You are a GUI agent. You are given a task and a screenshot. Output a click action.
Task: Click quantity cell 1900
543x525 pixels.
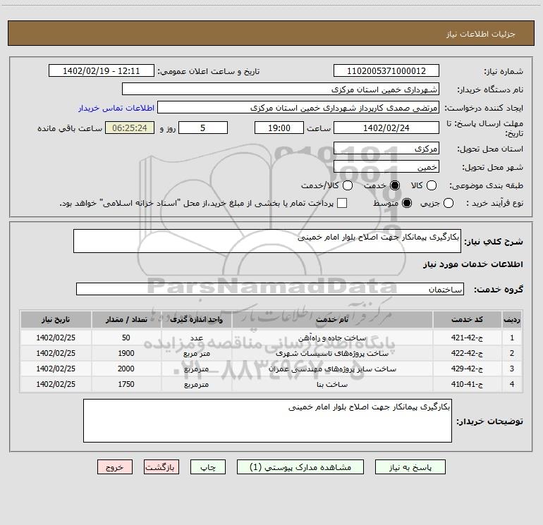coord(126,353)
